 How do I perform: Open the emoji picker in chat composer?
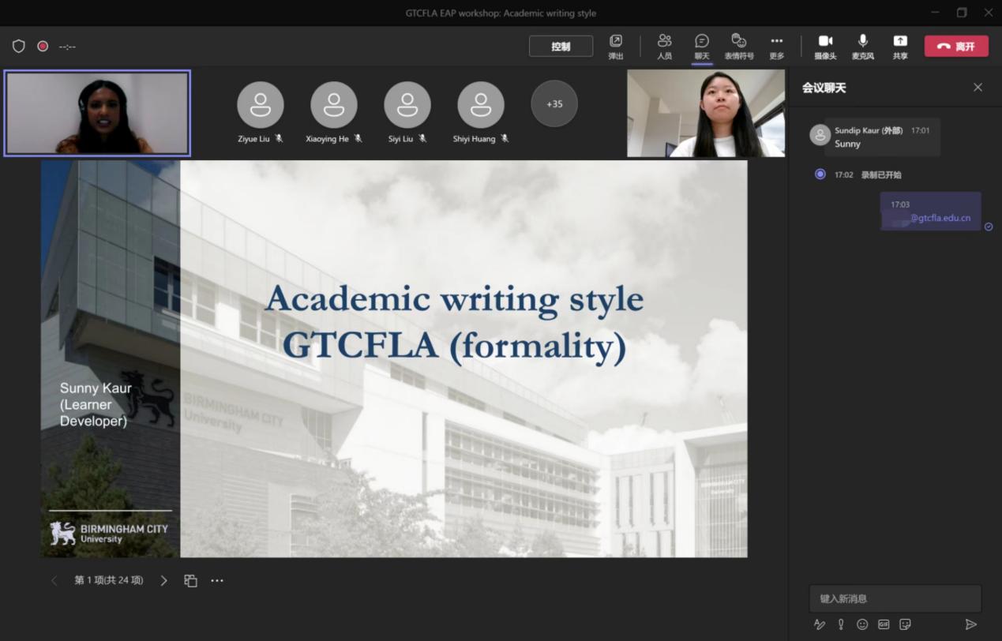point(862,624)
